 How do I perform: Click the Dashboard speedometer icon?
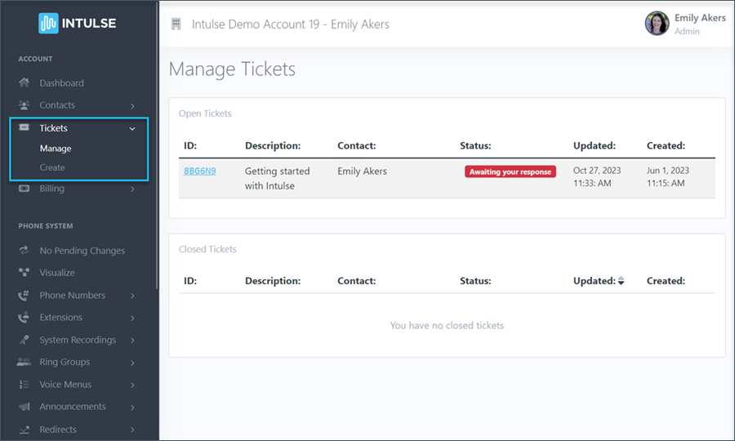click(24, 83)
